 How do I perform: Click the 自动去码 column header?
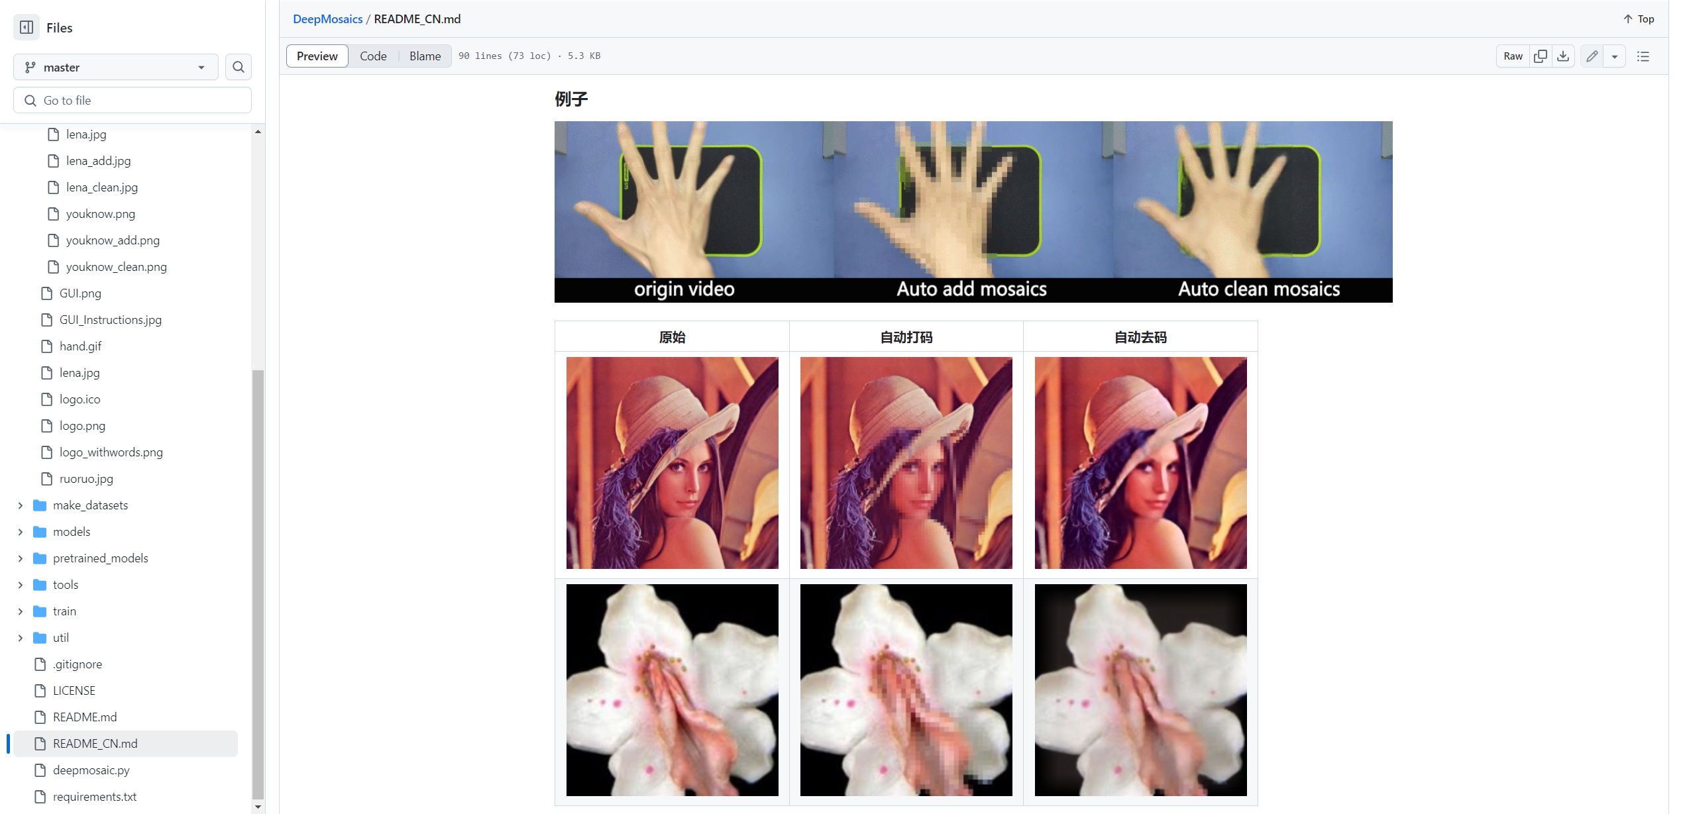pyautogui.click(x=1140, y=337)
